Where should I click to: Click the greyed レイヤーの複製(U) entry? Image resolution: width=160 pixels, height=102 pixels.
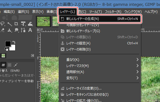100,37
